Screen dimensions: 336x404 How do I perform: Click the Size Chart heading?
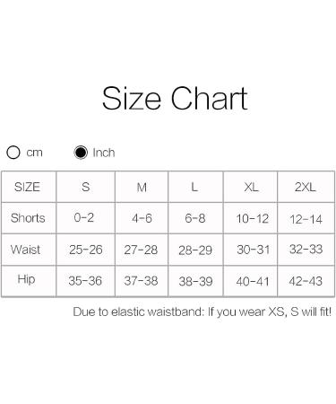pyautogui.click(x=175, y=99)
